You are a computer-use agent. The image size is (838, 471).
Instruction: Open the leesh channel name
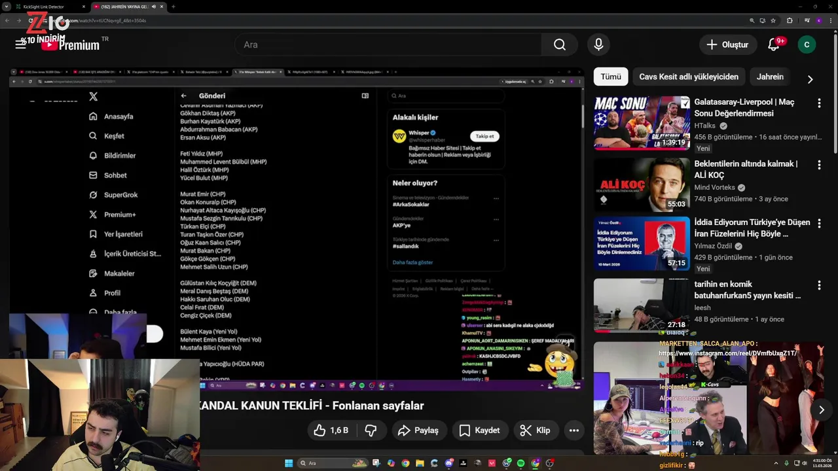coord(702,307)
